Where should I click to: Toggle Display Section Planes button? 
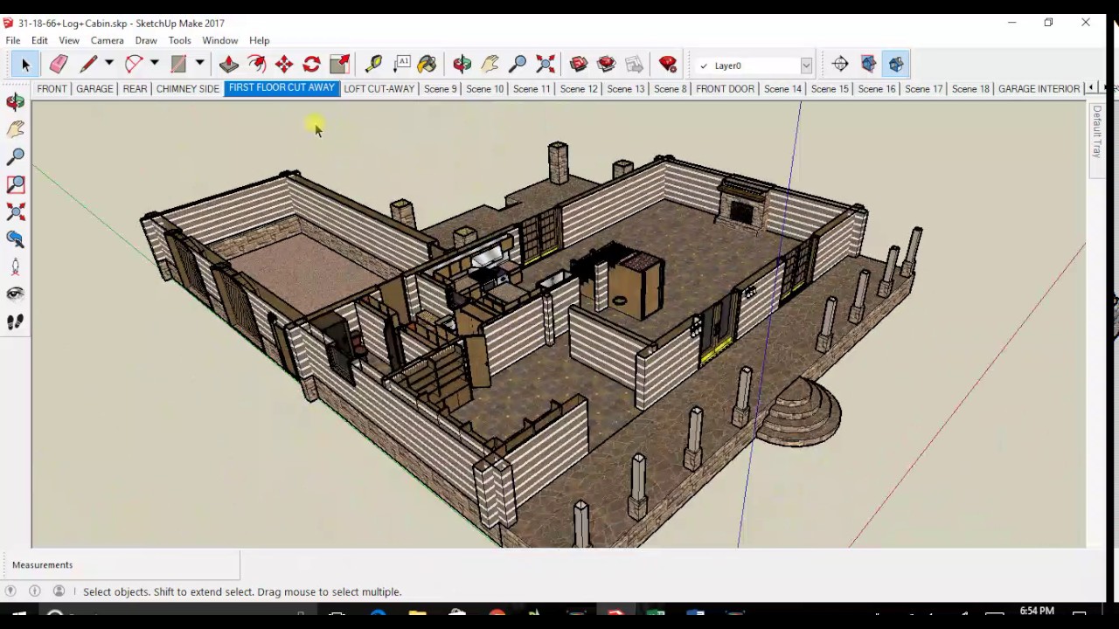868,64
